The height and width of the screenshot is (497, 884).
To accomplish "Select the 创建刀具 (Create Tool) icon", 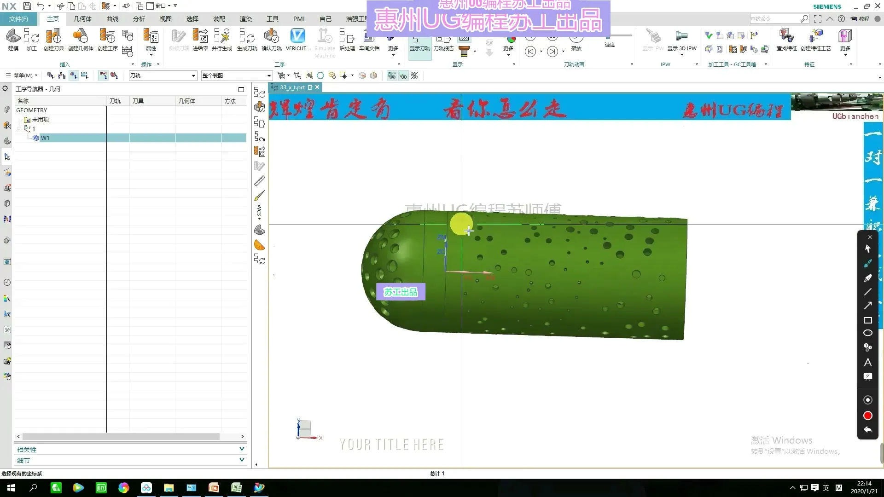I will 53,40.
